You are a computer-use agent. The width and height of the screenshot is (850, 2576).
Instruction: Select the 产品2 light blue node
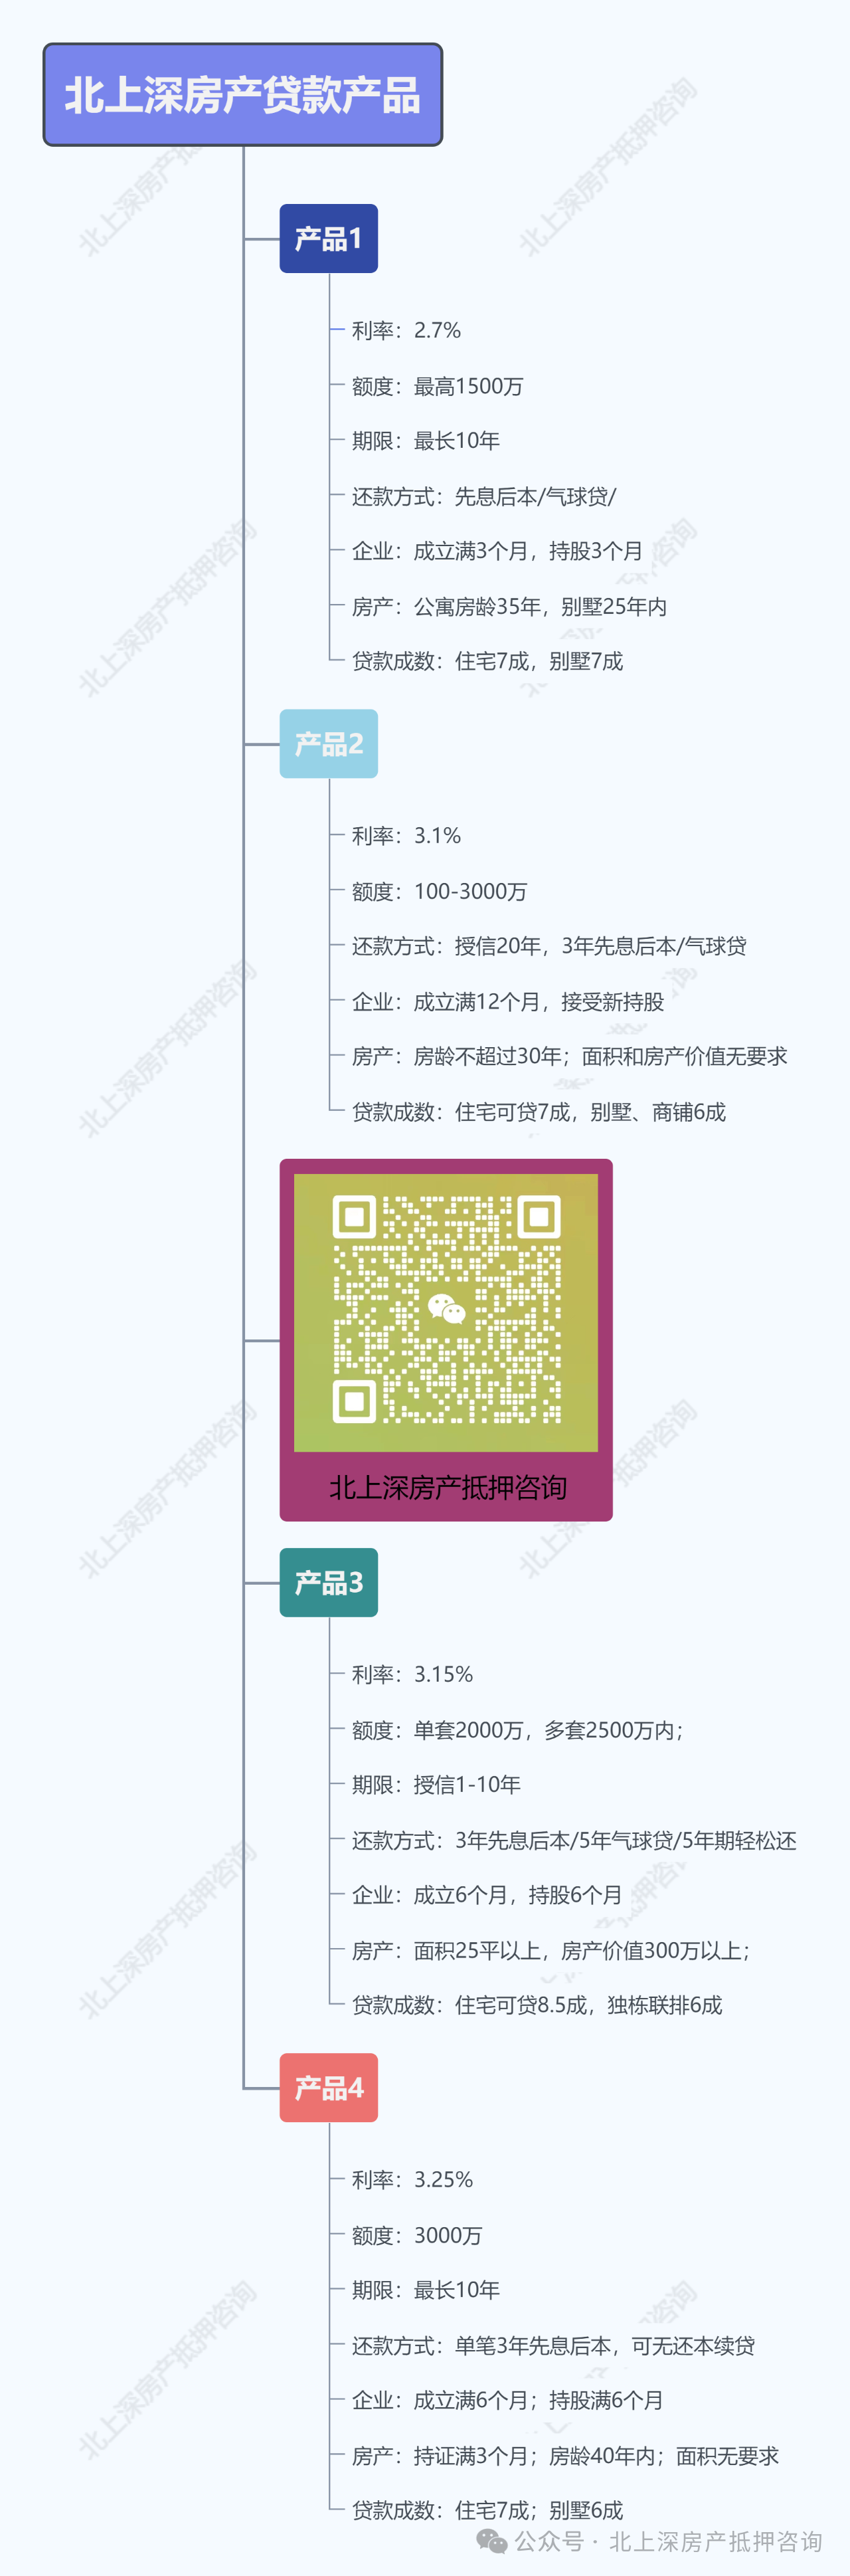(329, 744)
